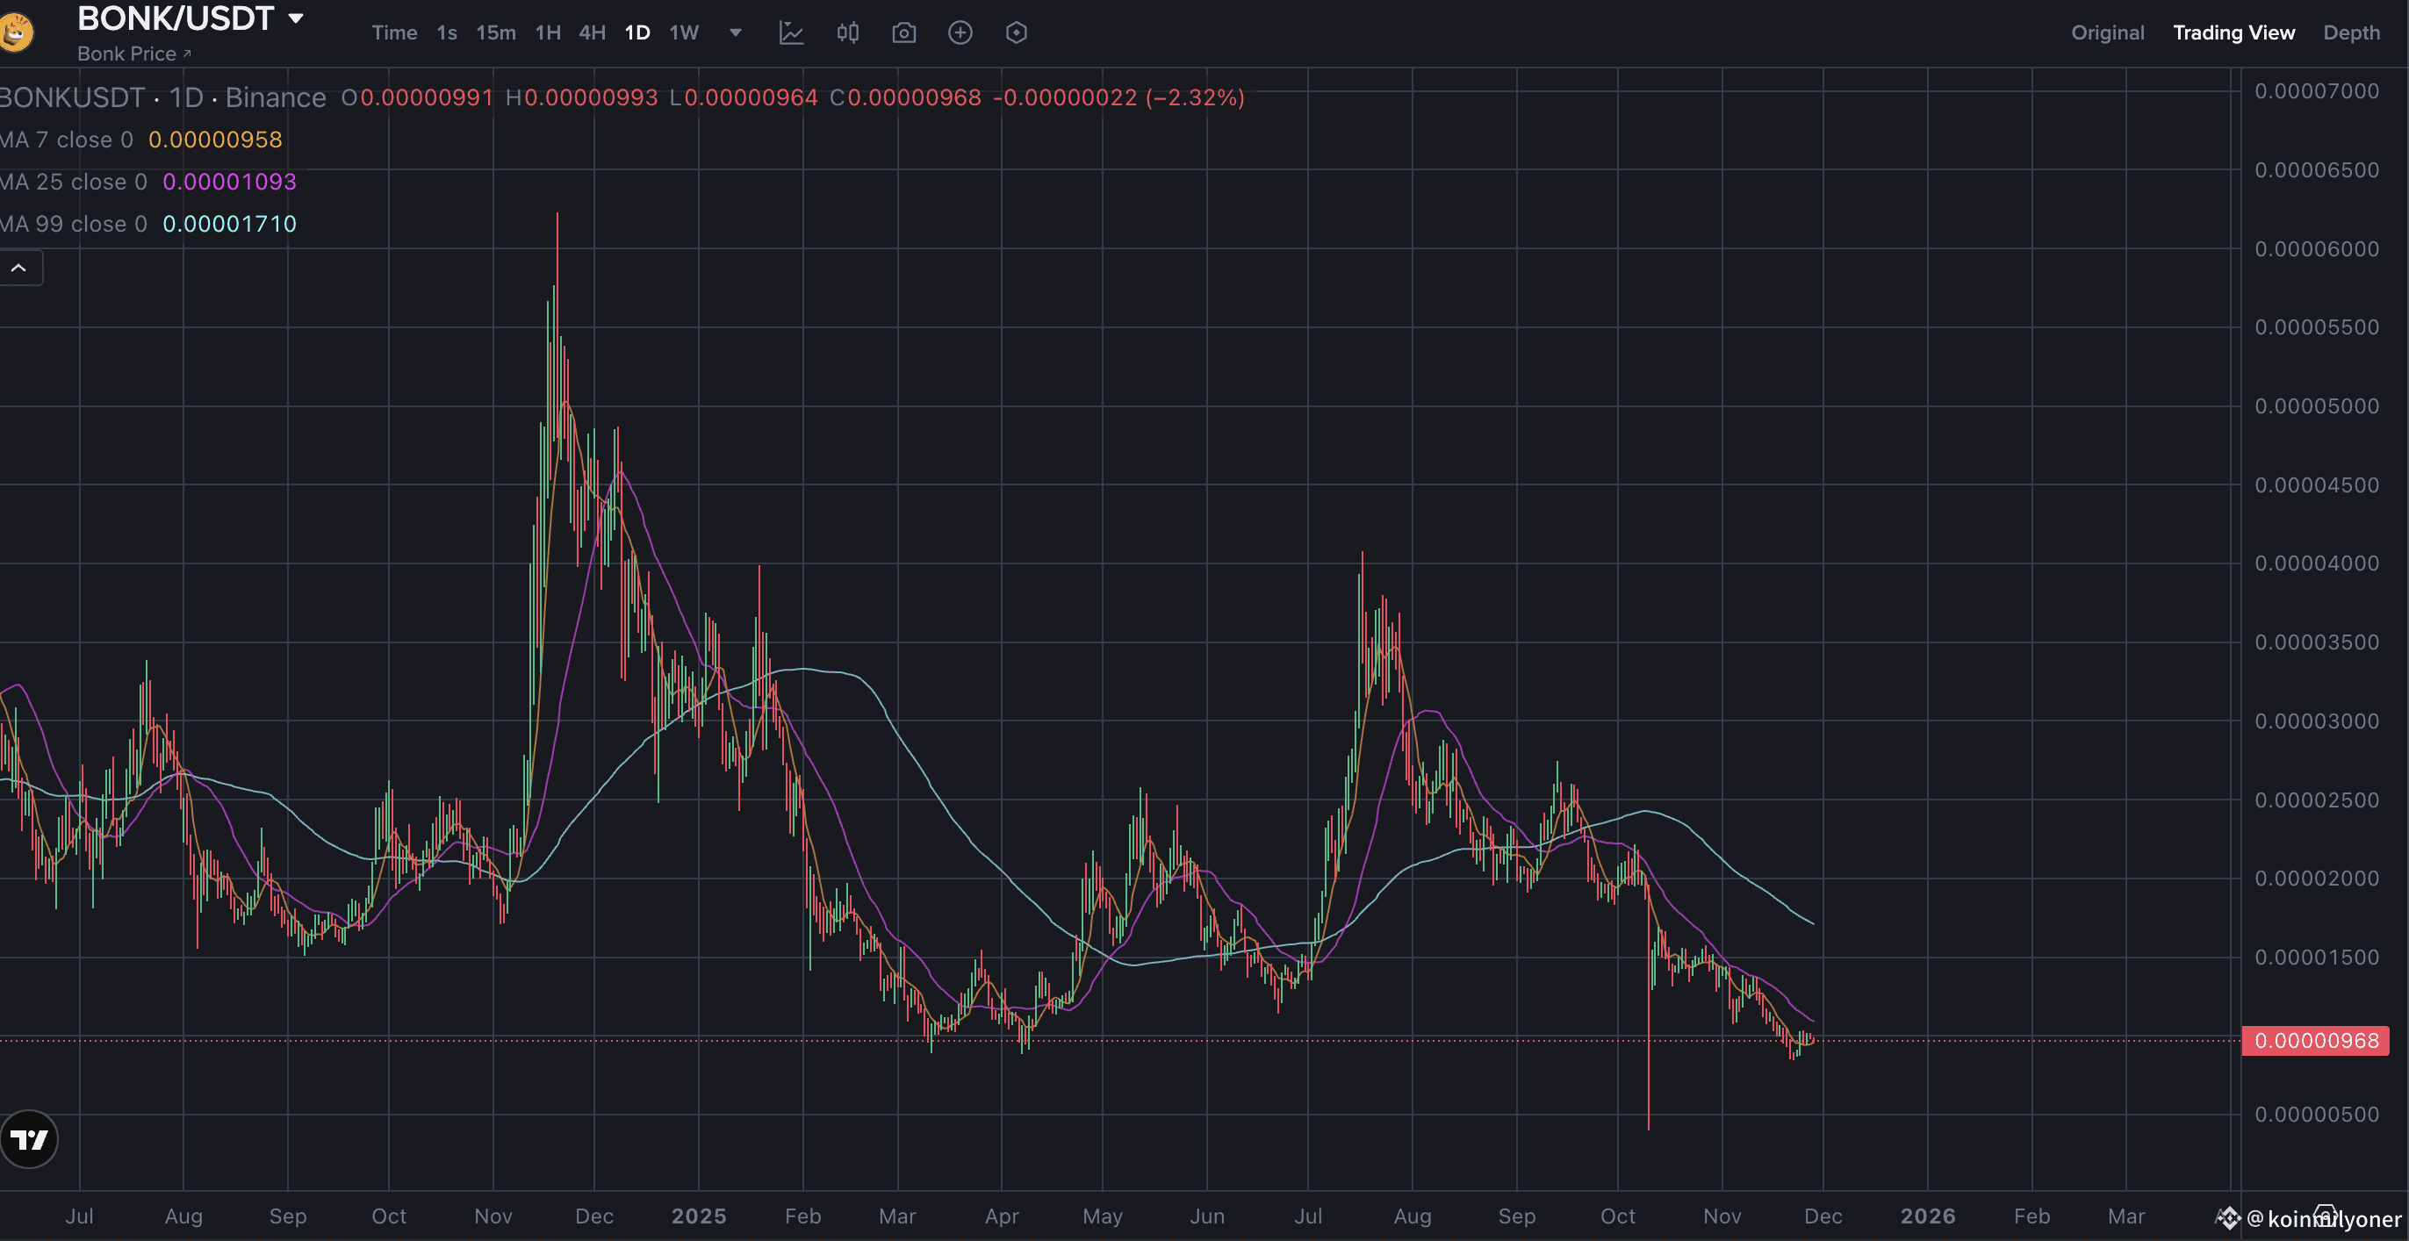Collapse the MA indicator legend
This screenshot has height=1241, width=2409.
pos(18,269)
